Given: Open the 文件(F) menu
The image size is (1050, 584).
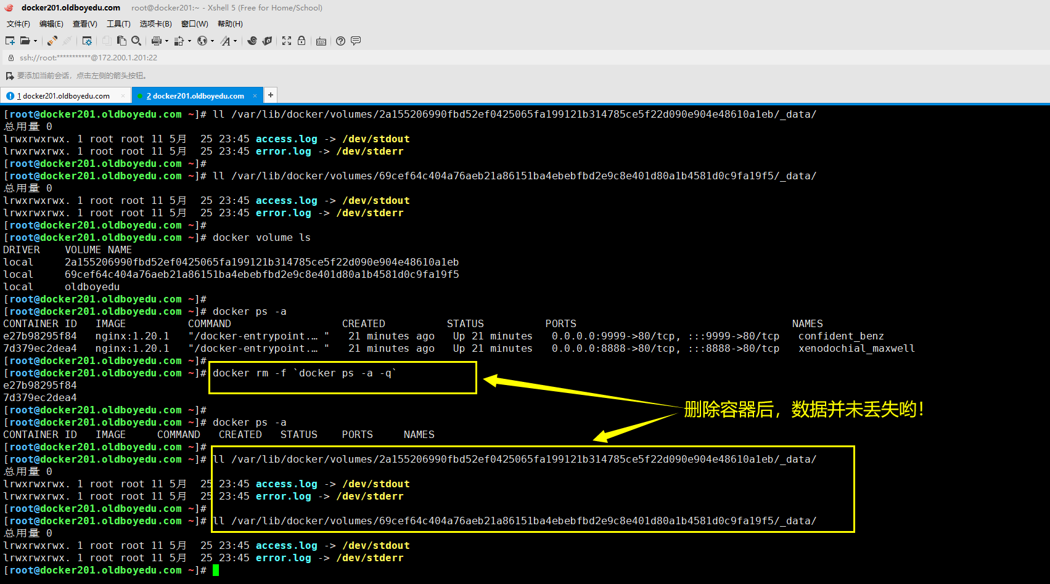Looking at the screenshot, I should tap(18, 24).
